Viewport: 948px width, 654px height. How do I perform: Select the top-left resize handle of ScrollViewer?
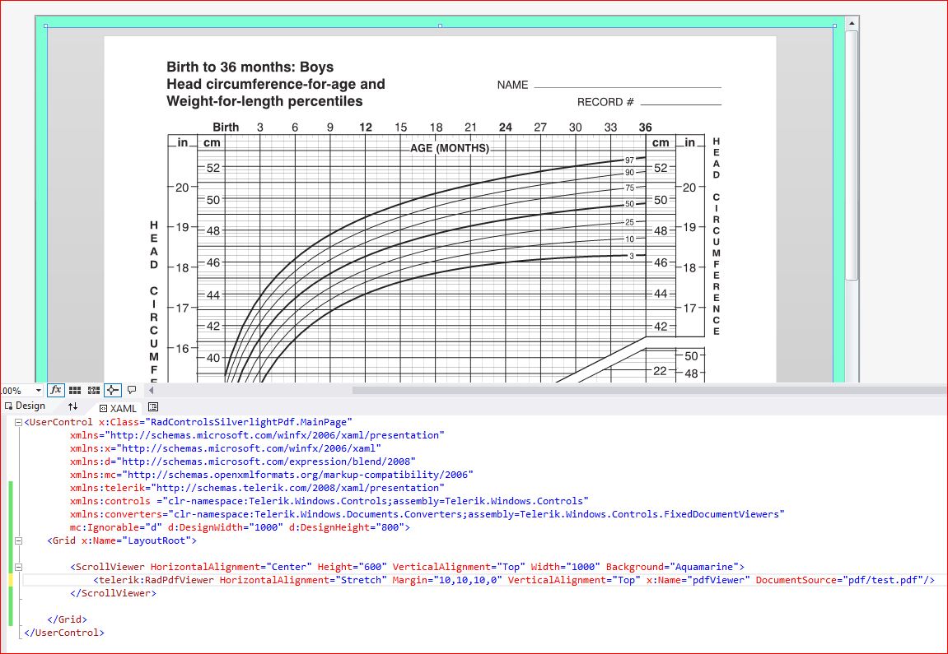(x=46, y=26)
